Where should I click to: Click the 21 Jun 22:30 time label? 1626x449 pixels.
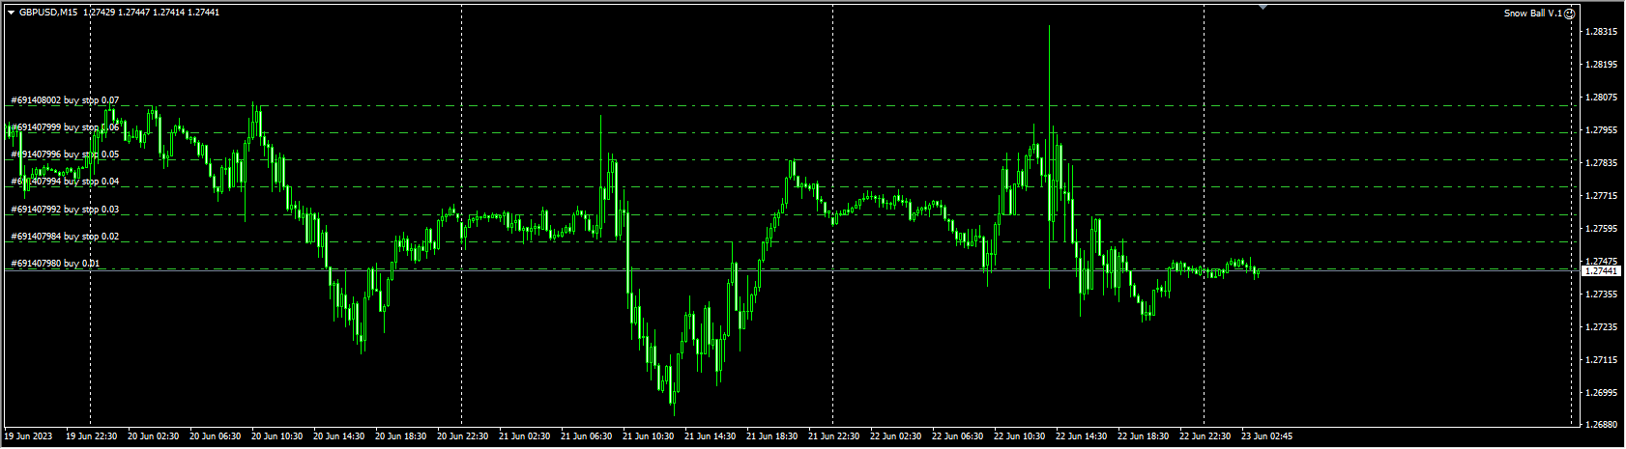(x=834, y=436)
